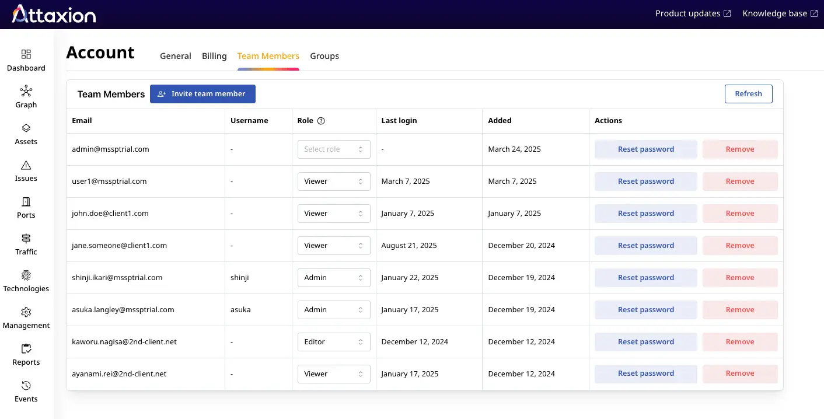This screenshot has height=419, width=824.
Task: Click the Role help question-mark icon
Action: [x=320, y=121]
